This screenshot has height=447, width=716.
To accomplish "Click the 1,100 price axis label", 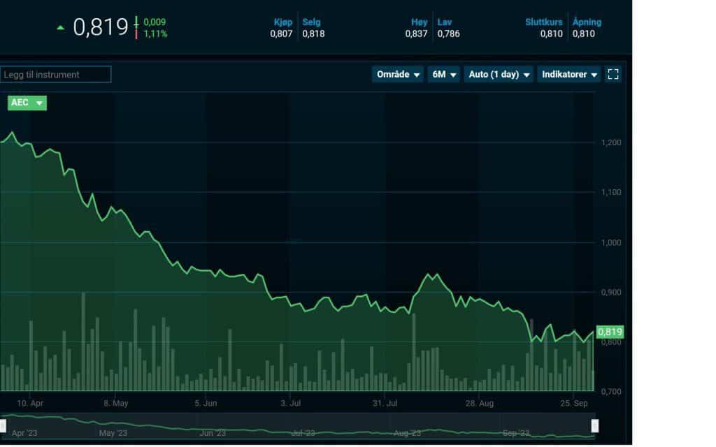I will click(x=611, y=192).
